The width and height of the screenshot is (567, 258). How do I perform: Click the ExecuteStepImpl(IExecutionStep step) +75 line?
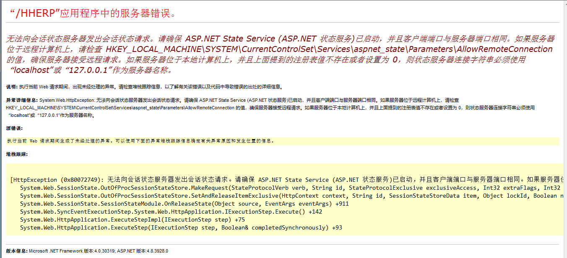(x=133, y=220)
